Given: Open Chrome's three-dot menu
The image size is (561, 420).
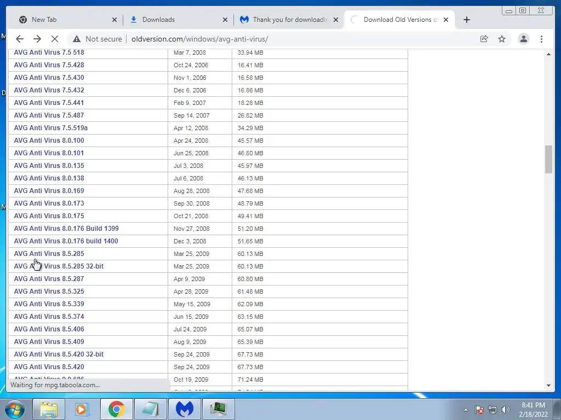Looking at the screenshot, I should pos(541,39).
